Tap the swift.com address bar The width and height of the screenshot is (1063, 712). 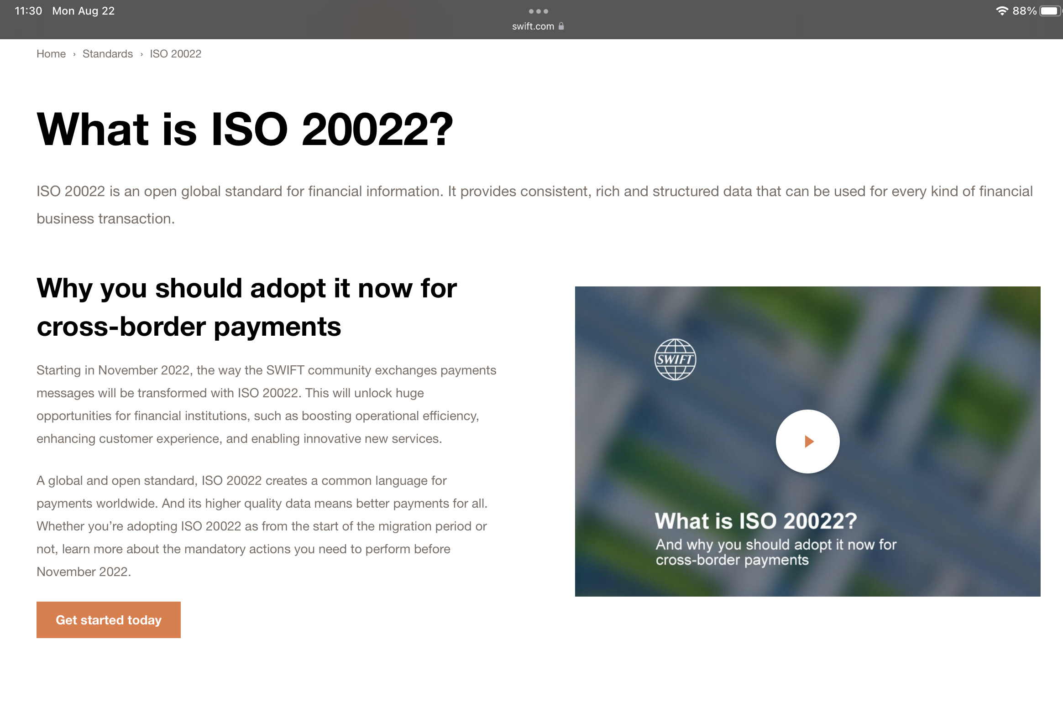(533, 26)
